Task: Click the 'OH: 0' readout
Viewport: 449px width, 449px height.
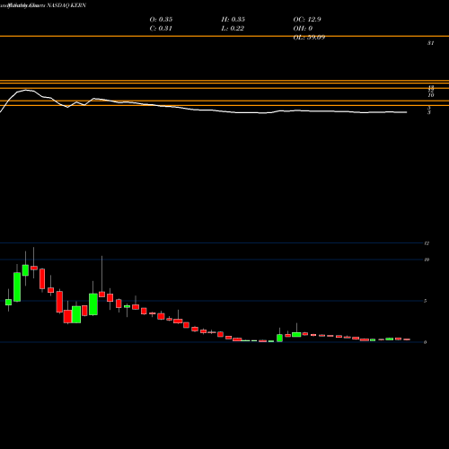Action: click(303, 29)
